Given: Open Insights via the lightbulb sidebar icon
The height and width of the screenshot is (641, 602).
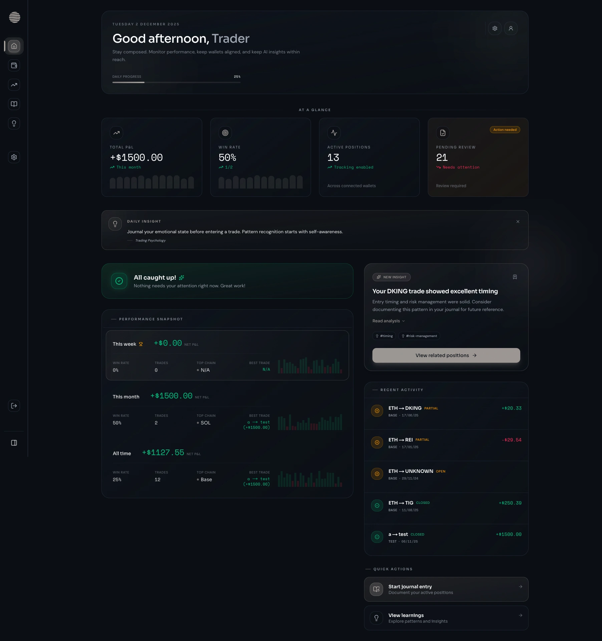Looking at the screenshot, I should [x=14, y=123].
